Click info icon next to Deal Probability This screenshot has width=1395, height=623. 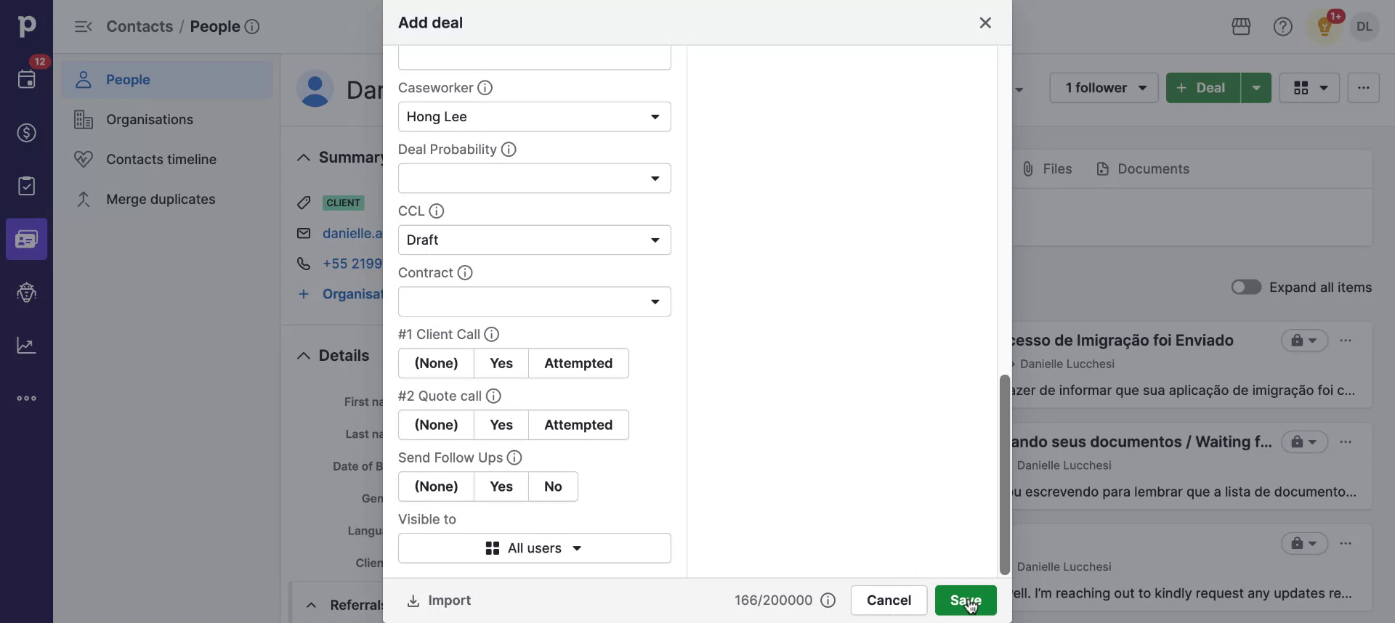(509, 150)
